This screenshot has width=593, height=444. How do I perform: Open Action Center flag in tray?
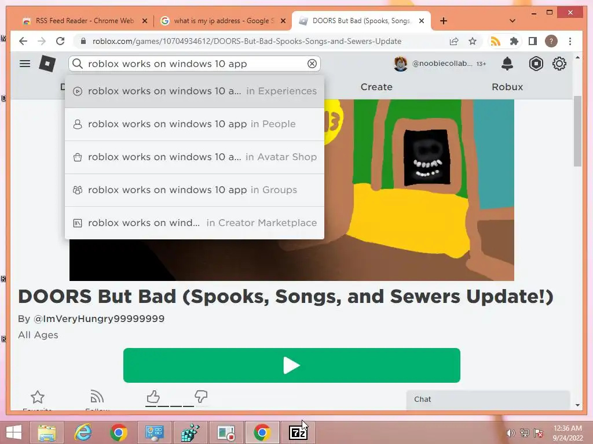[539, 433]
